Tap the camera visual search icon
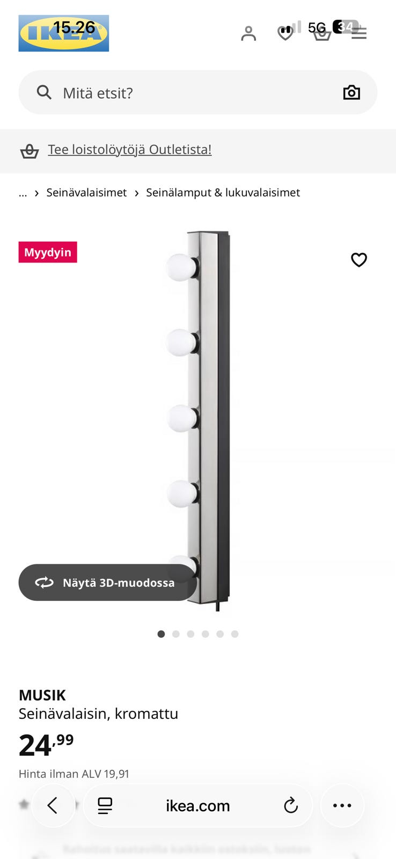The width and height of the screenshot is (396, 859). (x=351, y=92)
